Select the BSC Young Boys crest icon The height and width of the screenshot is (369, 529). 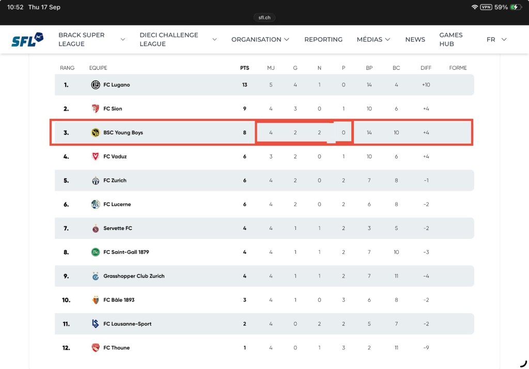96,133
